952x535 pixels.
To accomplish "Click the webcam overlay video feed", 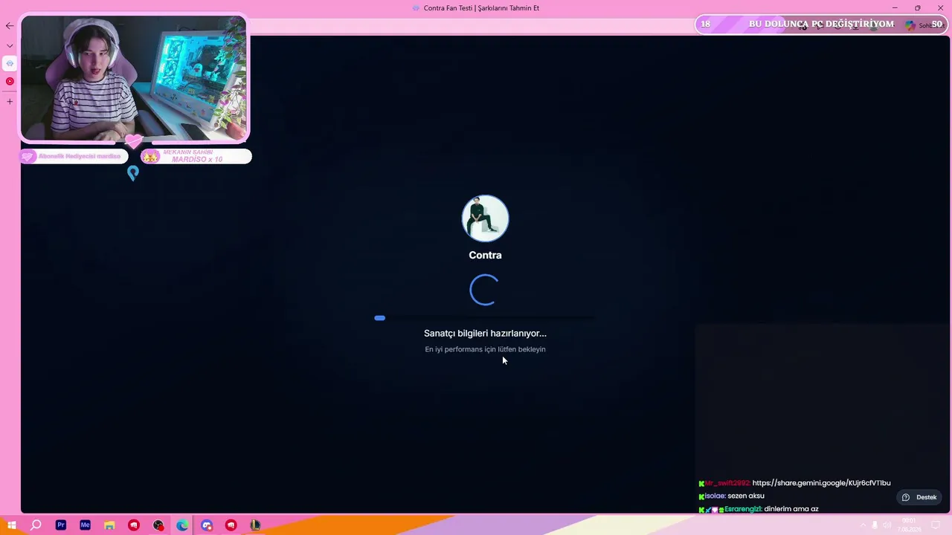I will [134, 78].
